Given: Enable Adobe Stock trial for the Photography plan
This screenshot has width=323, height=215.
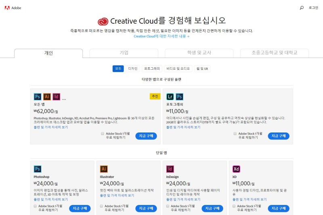Looking at the screenshot, I should pyautogui.click(x=235, y=134).
